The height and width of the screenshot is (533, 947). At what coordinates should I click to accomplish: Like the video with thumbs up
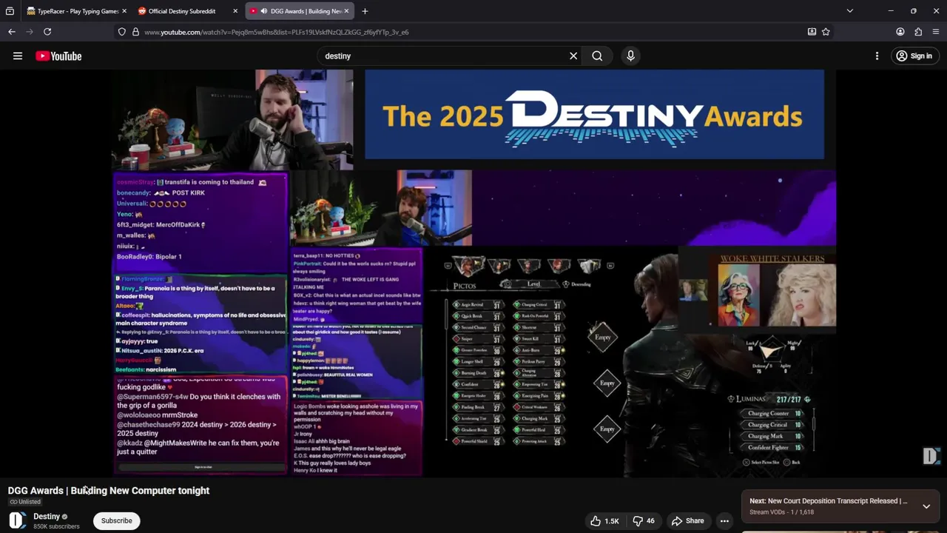coord(604,521)
